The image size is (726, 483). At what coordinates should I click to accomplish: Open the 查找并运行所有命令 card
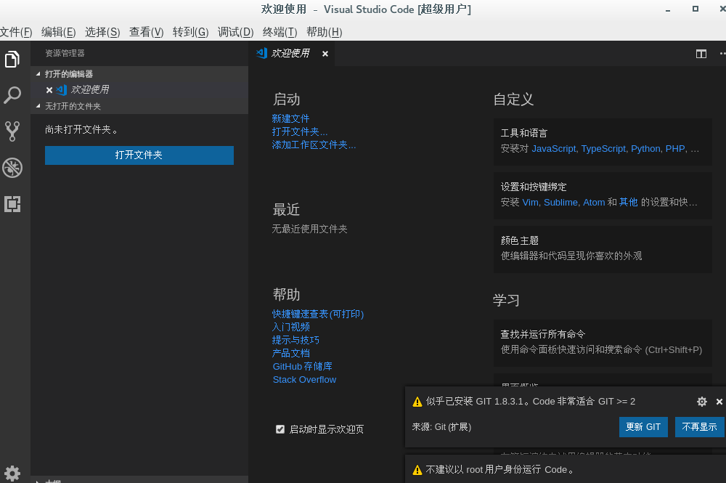(603, 343)
